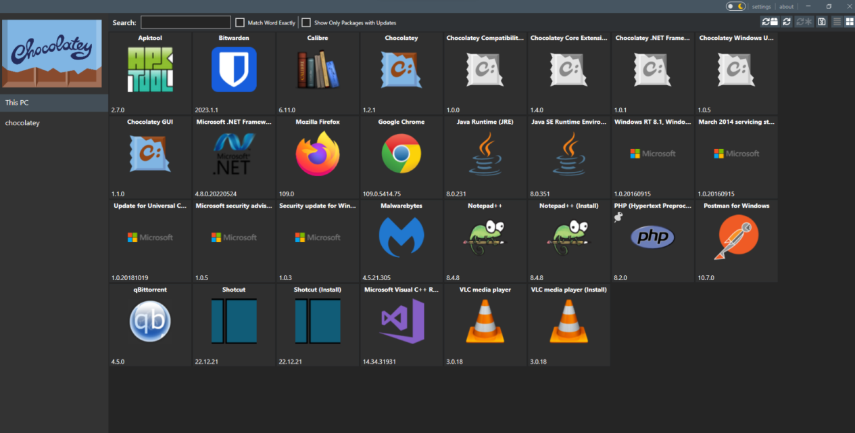This screenshot has height=433, width=855.
Task: Select Microsoft security advisory package tile
Action: click(234, 241)
